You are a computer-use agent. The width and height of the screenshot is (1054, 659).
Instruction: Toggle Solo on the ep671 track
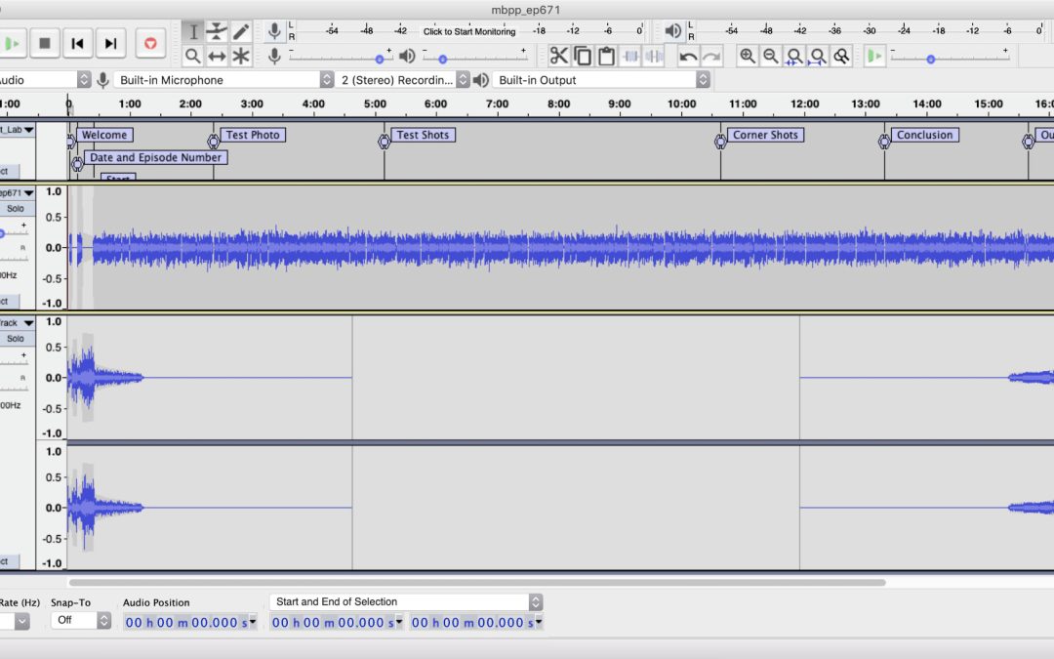point(16,208)
